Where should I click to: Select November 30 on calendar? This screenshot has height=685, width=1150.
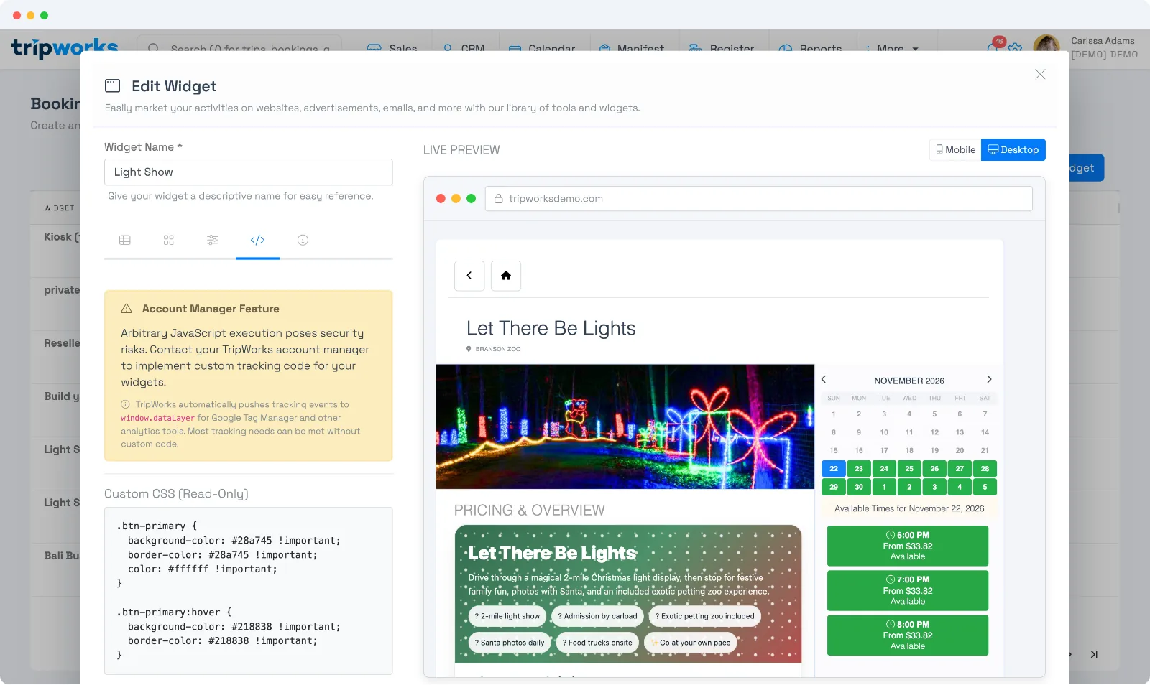[x=859, y=487]
